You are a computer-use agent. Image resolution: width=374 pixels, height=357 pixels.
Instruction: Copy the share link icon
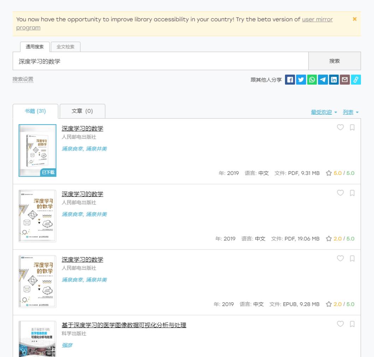click(356, 80)
